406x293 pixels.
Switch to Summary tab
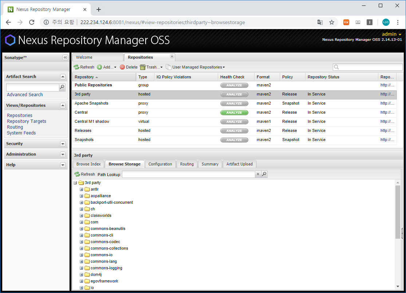point(210,164)
